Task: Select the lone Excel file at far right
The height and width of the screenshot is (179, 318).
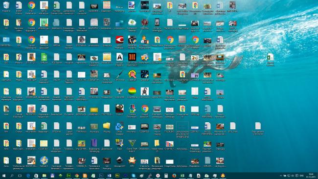Action: pos(271,59)
